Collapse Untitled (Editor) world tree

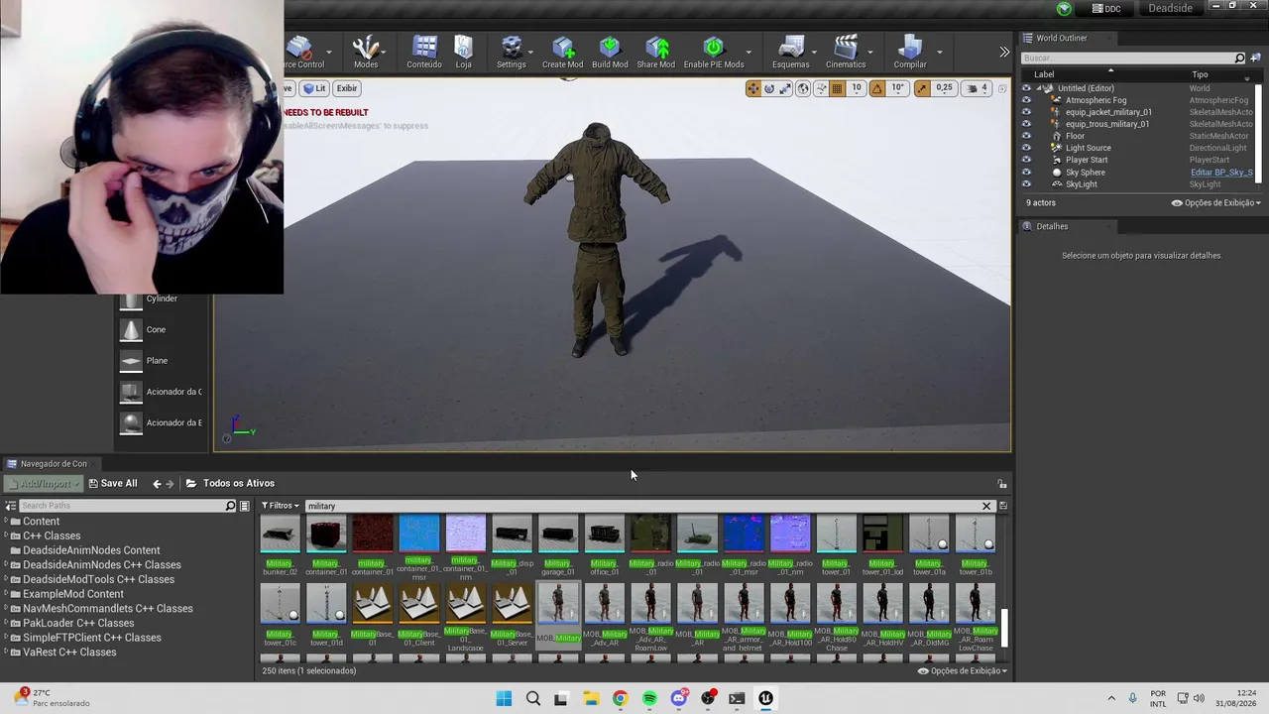coord(1039,88)
